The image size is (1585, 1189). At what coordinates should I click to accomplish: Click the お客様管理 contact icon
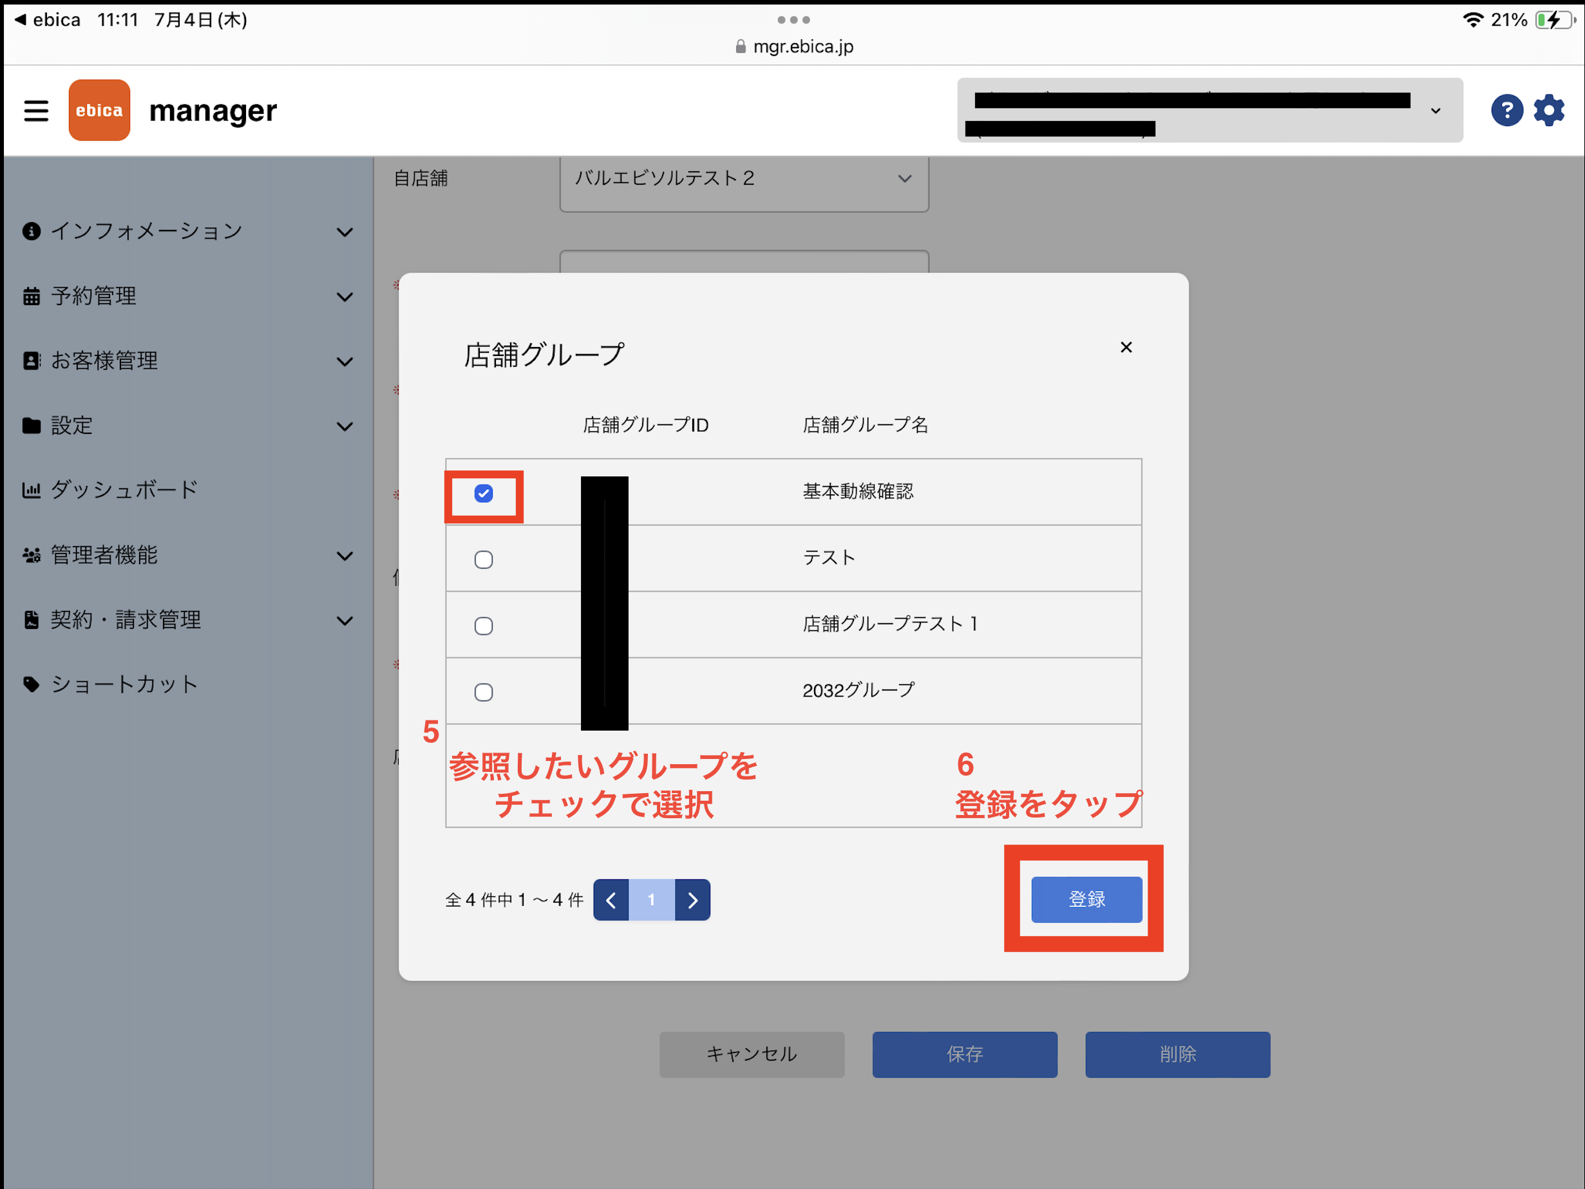(31, 360)
